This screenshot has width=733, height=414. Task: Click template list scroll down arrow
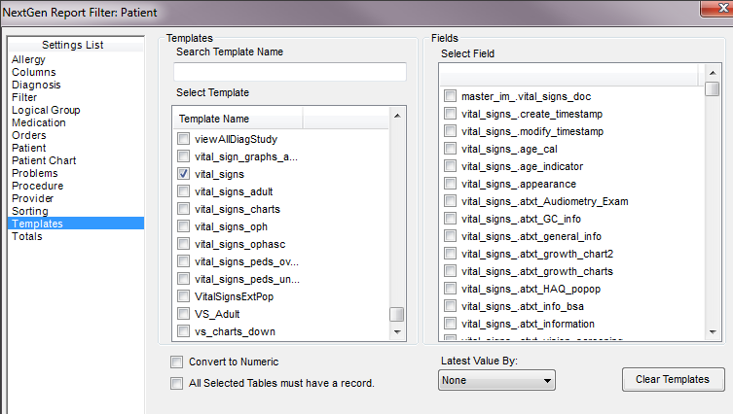pyautogui.click(x=397, y=331)
